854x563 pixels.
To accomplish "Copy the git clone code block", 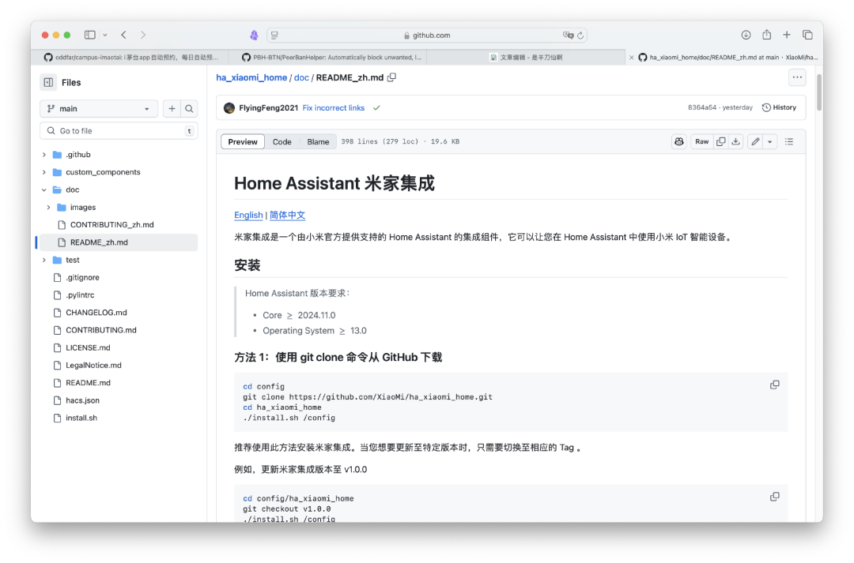I will [x=775, y=385].
